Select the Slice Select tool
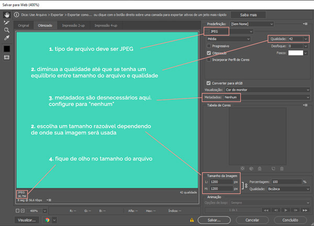Image resolution: width=314 pixels, height=226 pixels. coord(7,22)
